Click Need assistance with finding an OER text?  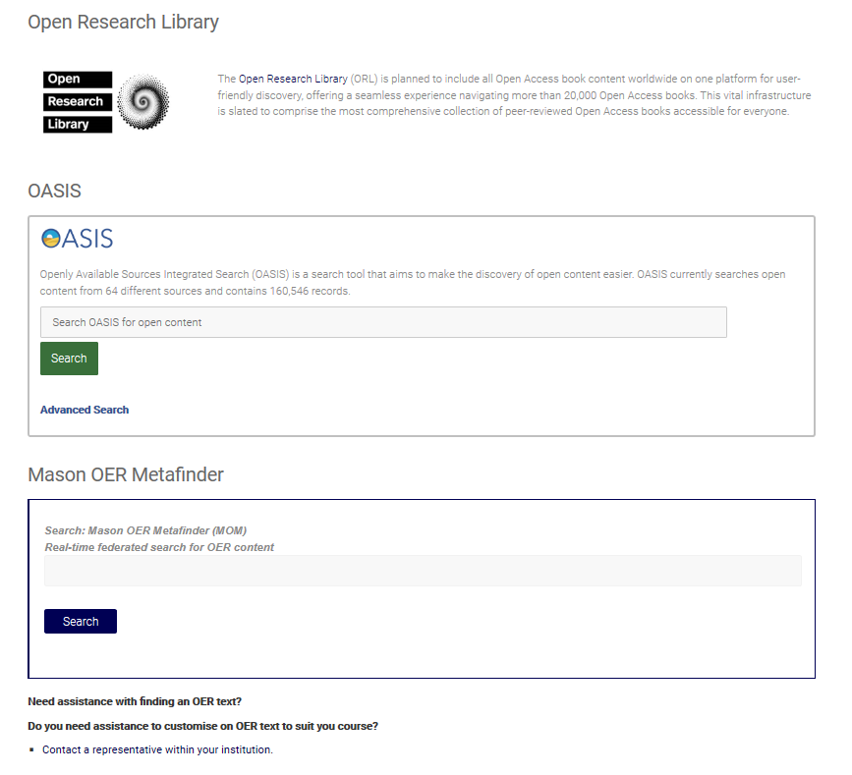135,701
